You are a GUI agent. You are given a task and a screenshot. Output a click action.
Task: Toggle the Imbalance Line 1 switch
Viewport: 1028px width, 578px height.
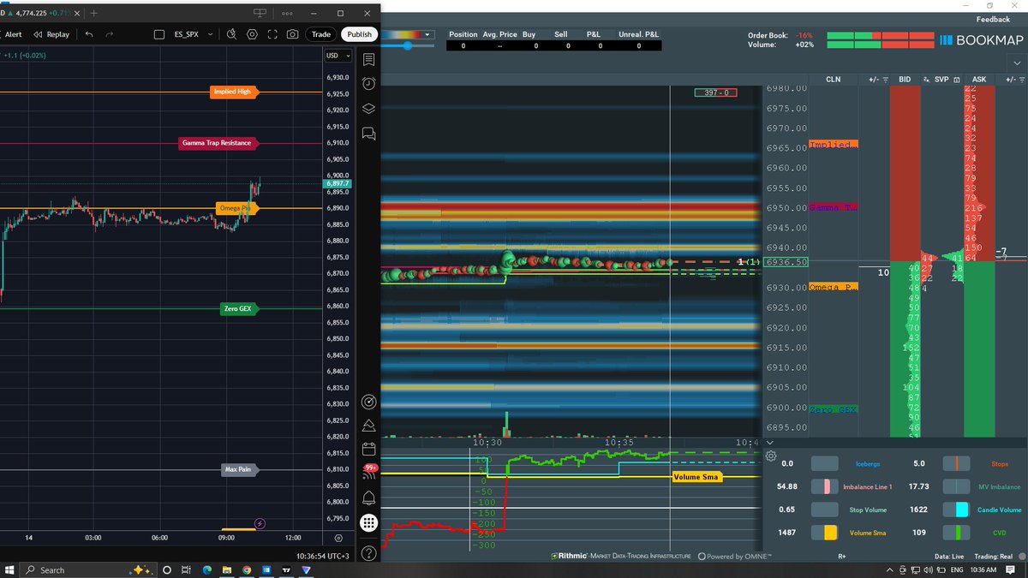(825, 486)
